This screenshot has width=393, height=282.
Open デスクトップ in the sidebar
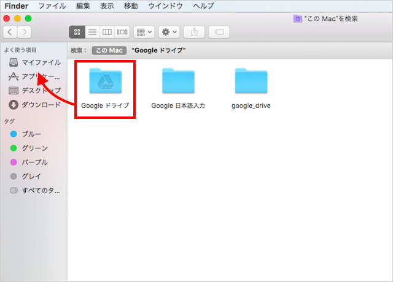click(34, 91)
